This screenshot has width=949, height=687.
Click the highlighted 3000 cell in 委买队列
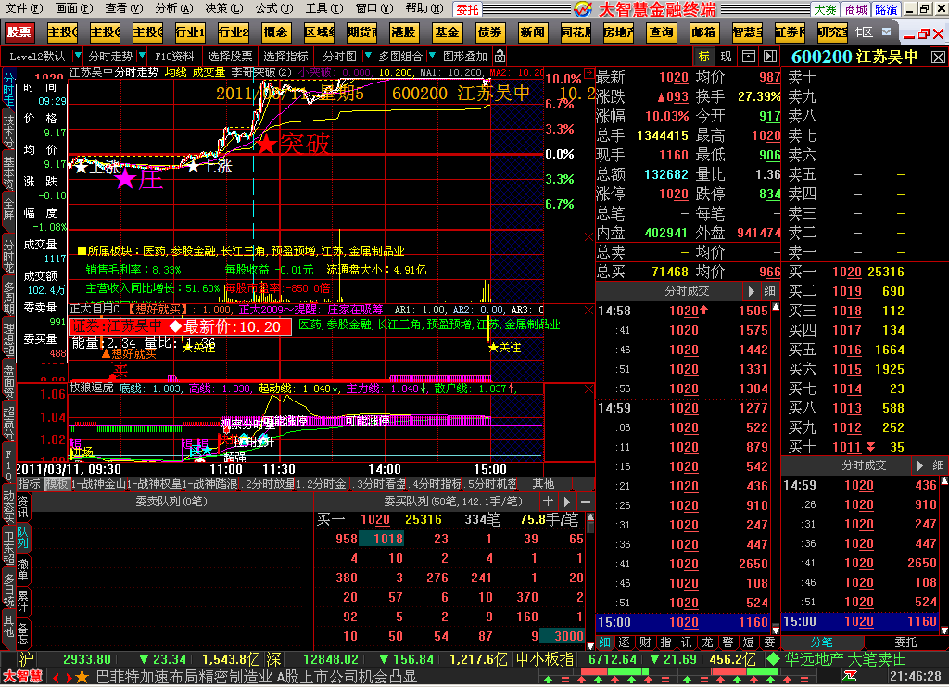click(563, 636)
